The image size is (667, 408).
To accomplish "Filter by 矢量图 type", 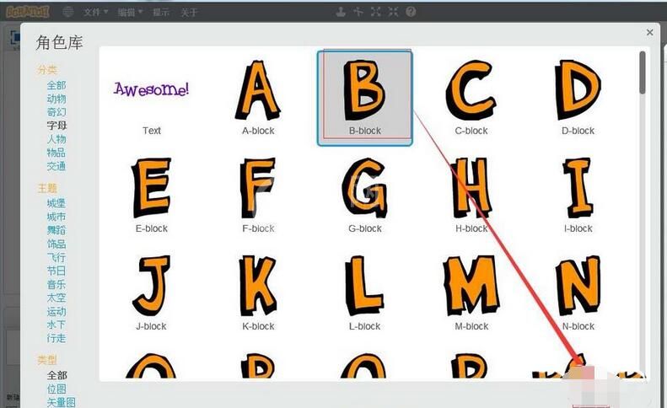I will (x=61, y=402).
